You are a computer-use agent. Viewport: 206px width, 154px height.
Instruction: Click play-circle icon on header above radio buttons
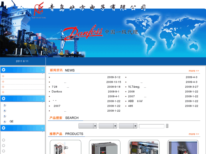click(4, 128)
